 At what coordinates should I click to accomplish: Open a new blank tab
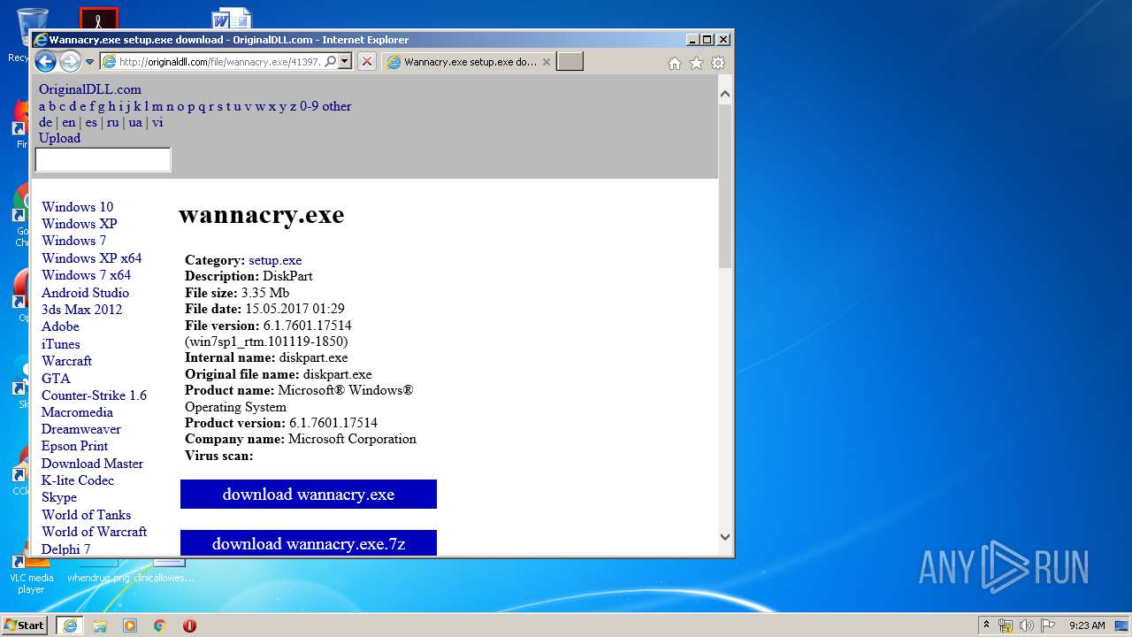(x=570, y=62)
